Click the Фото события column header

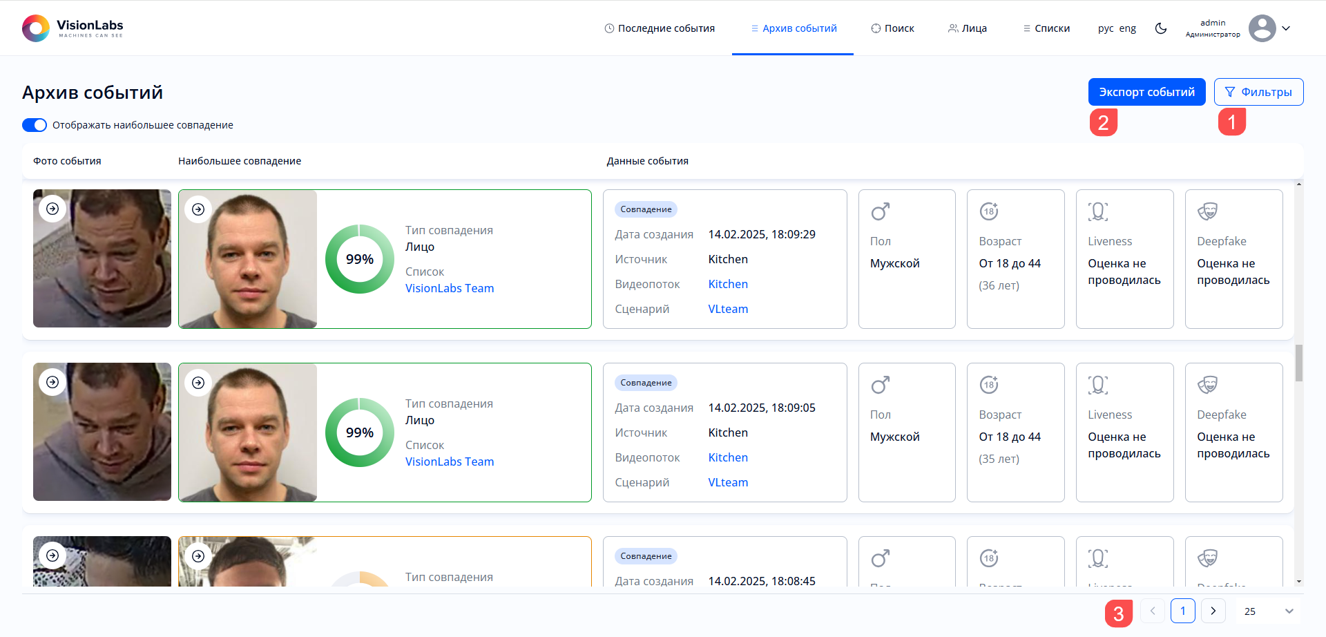pyautogui.click(x=67, y=161)
